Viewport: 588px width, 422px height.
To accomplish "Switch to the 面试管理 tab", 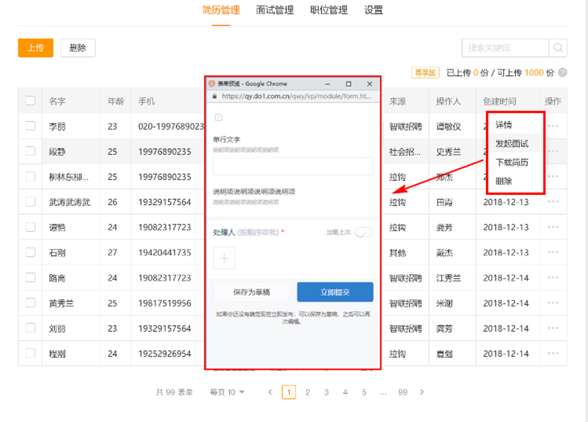I will pyautogui.click(x=274, y=10).
